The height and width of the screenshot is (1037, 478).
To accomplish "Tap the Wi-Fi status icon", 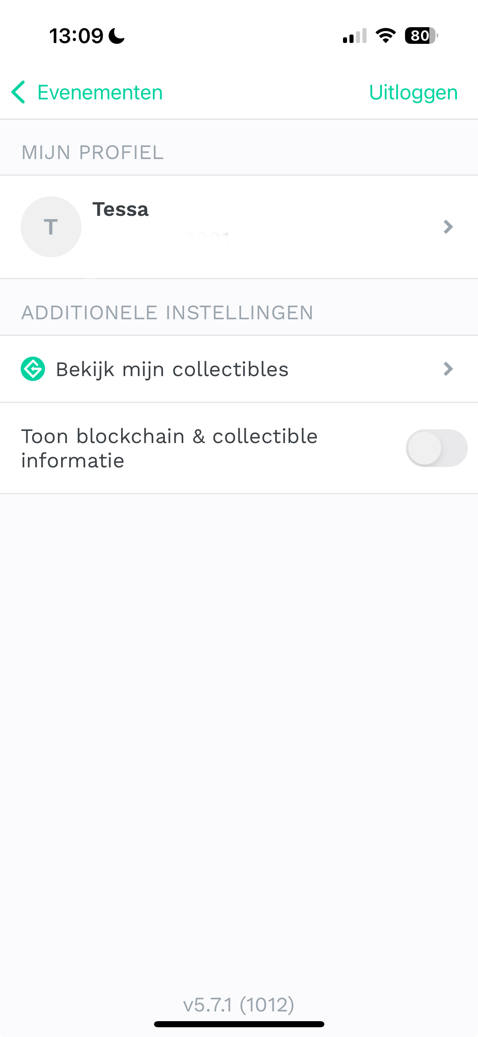I will 386,36.
